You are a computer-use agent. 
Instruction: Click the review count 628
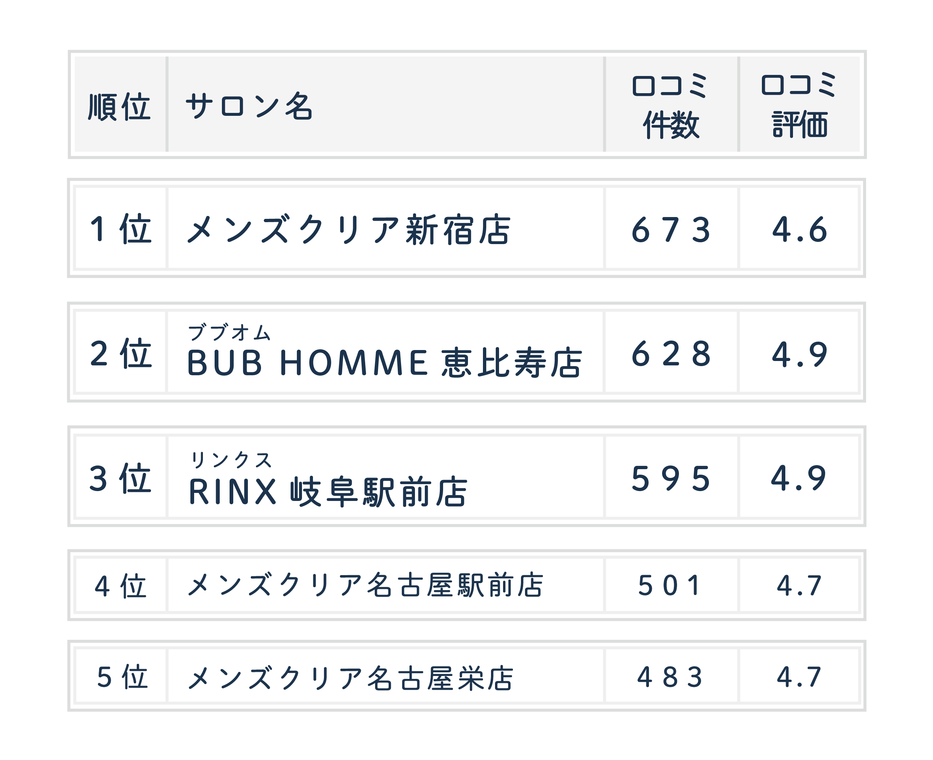click(671, 354)
